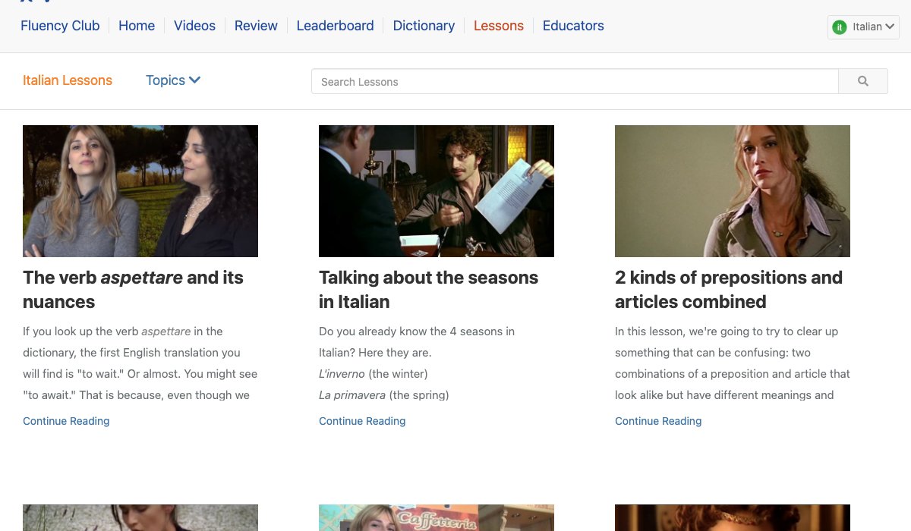This screenshot has width=911, height=531.
Task: Open "2 kinds of prepositions and articles combined" title
Action: tap(729, 290)
